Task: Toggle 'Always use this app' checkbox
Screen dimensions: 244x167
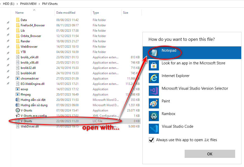Action: point(151,140)
